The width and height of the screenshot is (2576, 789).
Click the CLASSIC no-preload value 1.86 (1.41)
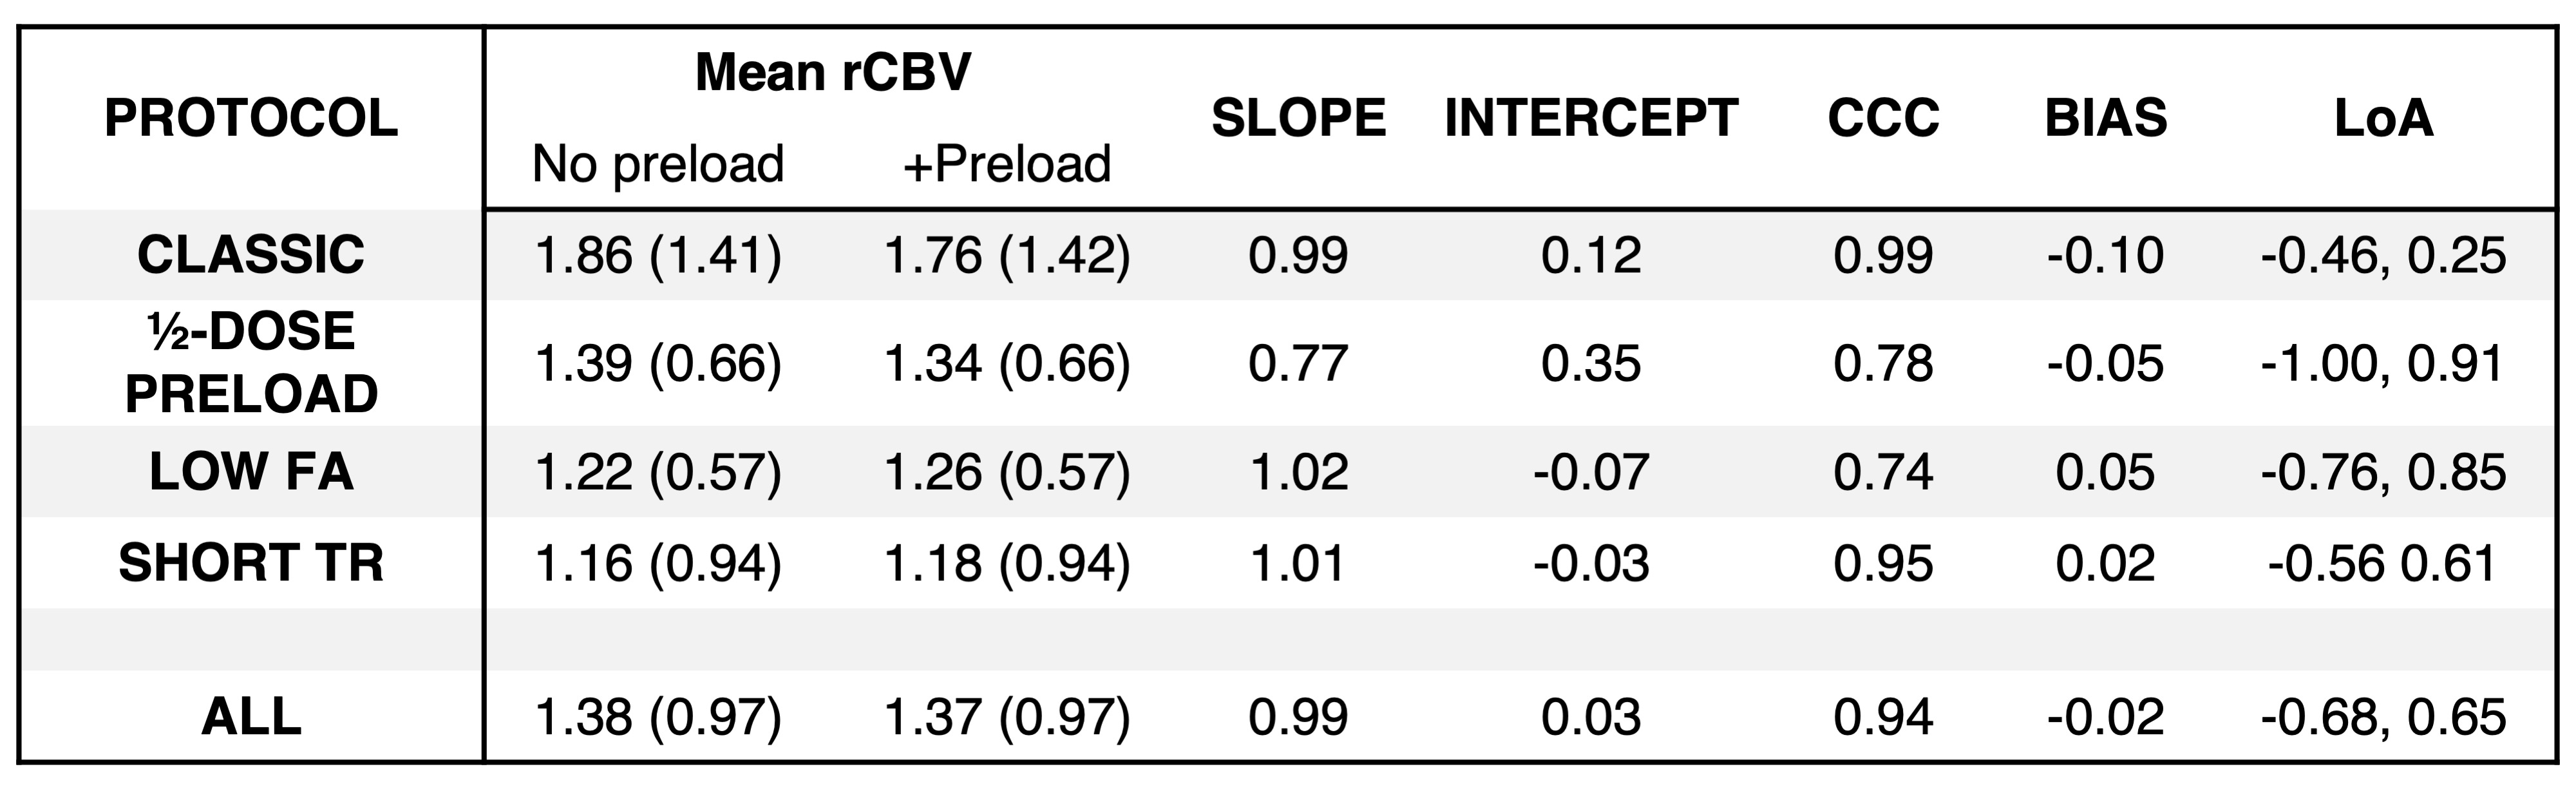pos(658,255)
